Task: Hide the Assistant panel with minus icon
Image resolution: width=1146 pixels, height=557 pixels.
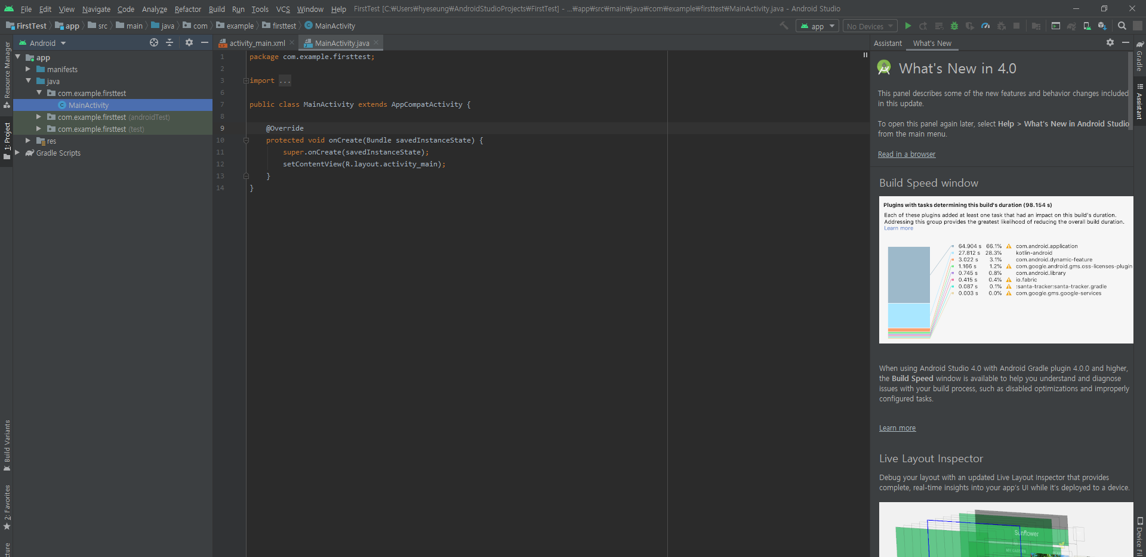Action: pos(1126,42)
